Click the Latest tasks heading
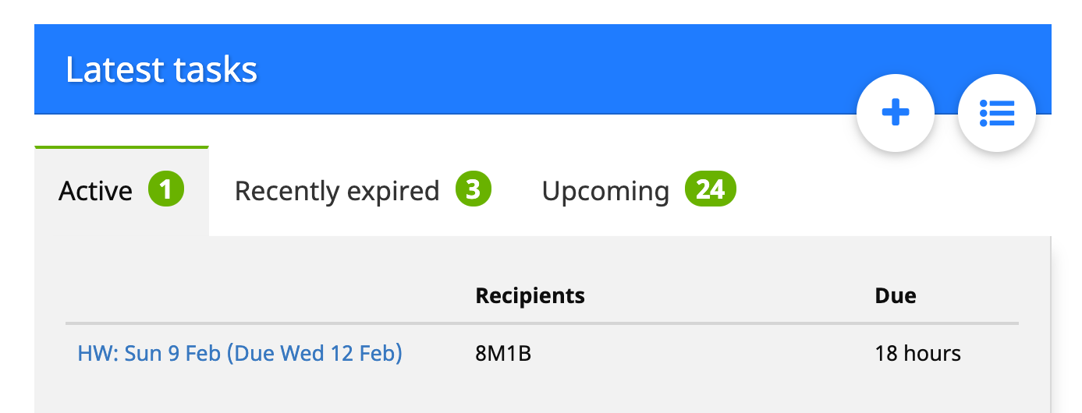The image size is (1082, 413). click(161, 70)
